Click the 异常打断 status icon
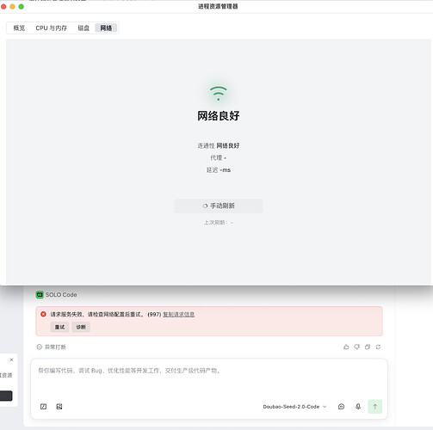Screen dimensions: 433x430 (40, 347)
